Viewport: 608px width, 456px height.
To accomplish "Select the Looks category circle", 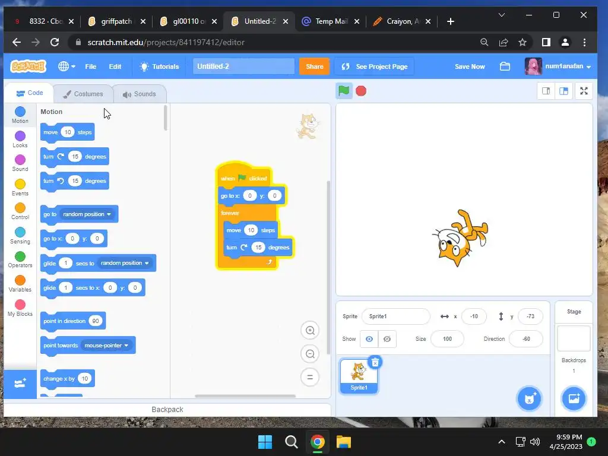I will pyautogui.click(x=20, y=136).
